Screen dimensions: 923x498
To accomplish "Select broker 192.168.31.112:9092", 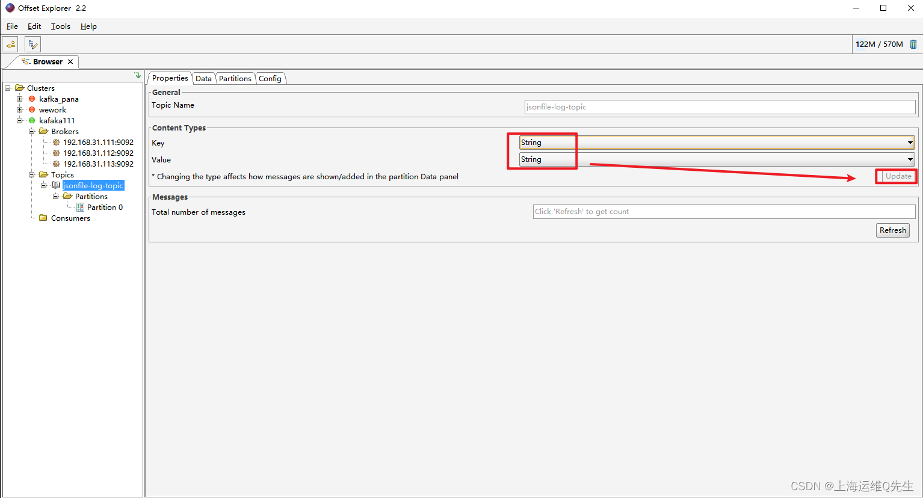I will [98, 153].
